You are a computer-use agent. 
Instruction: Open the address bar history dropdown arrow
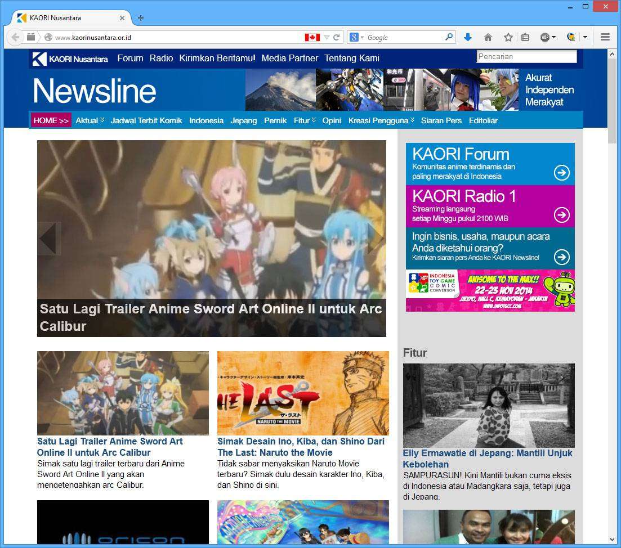point(327,37)
